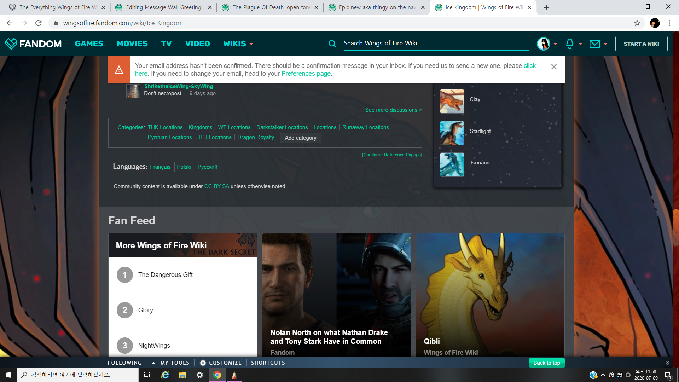Click the Fandom logo
679x382 pixels.
(x=33, y=44)
